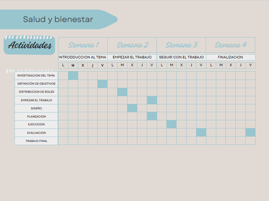The width and height of the screenshot is (269, 201).
Task: Click the 'TRABAJO FINAL' activity label
Action: [x=36, y=141]
